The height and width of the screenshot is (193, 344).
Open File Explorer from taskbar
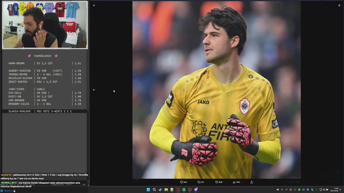tap(166, 190)
